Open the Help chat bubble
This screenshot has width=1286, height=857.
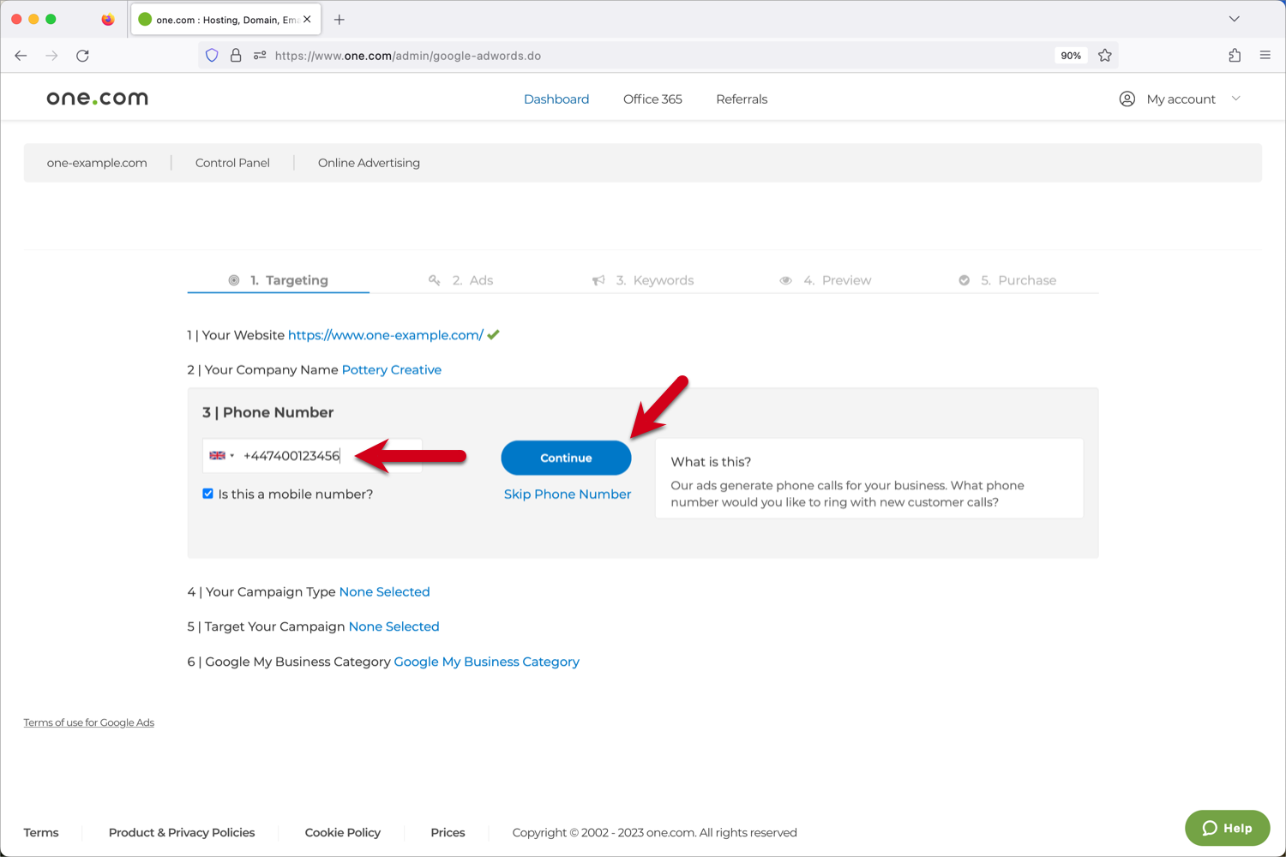click(x=1227, y=828)
